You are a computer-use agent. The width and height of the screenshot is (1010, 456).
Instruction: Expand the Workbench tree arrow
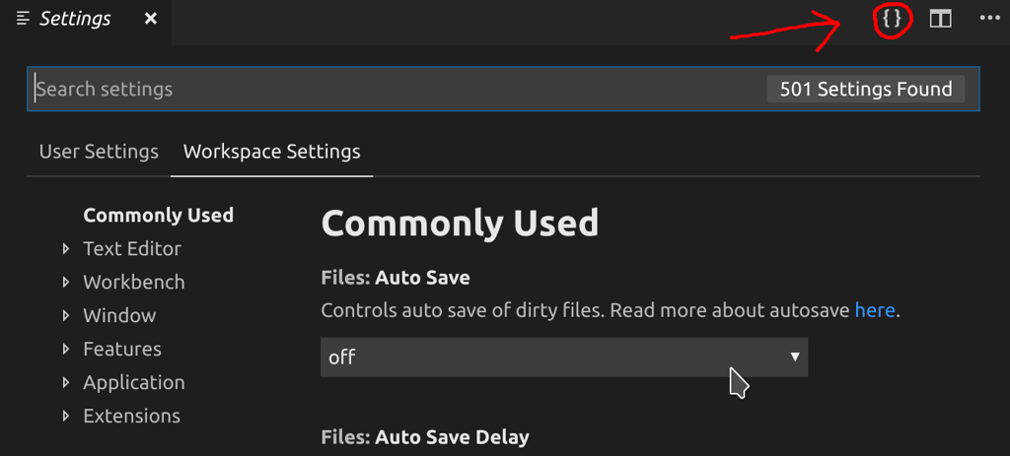[x=66, y=283]
